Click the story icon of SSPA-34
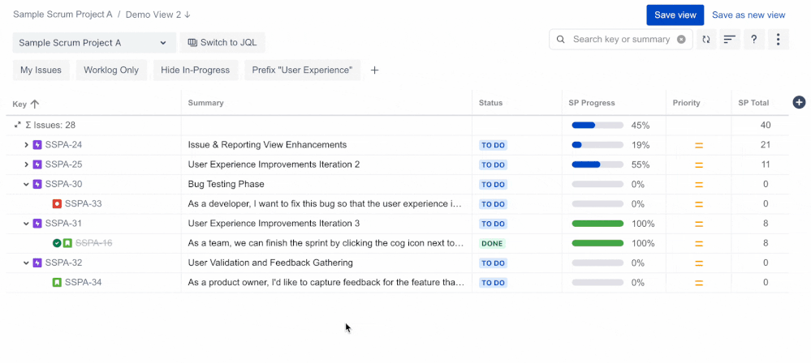The width and height of the screenshot is (811, 363). click(x=57, y=283)
